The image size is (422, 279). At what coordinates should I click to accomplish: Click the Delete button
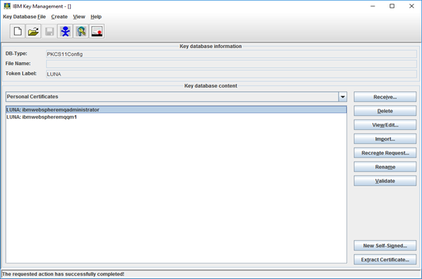pos(385,111)
